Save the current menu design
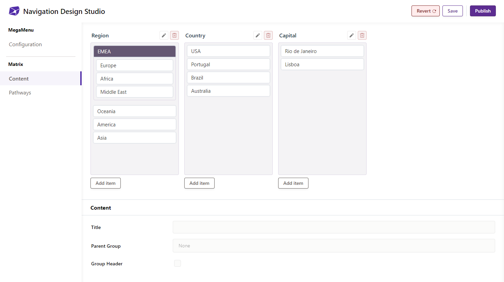The height and width of the screenshot is (282, 504). (x=453, y=11)
